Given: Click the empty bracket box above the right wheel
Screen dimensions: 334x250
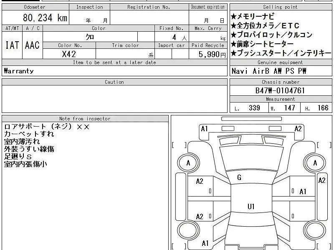Looking at the screenshot, I should tap(324, 145).
